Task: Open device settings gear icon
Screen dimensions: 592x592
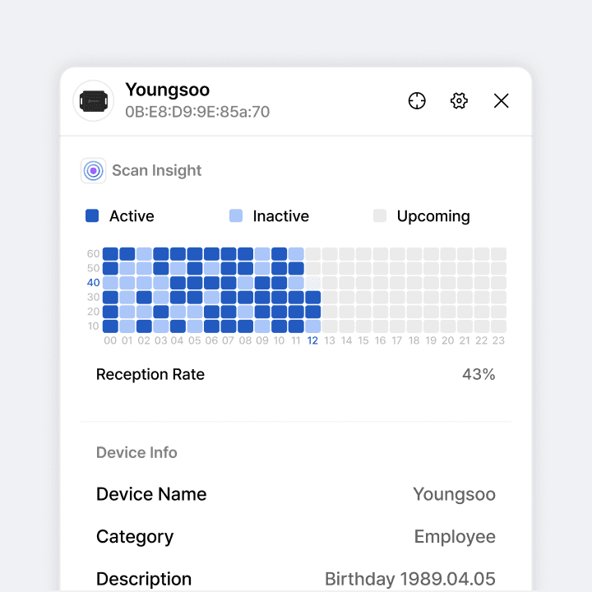Action: pos(459,101)
